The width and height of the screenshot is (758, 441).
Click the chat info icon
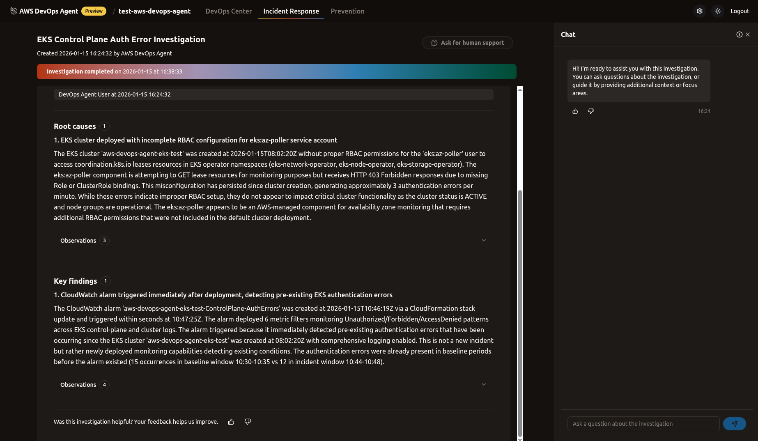coord(739,34)
